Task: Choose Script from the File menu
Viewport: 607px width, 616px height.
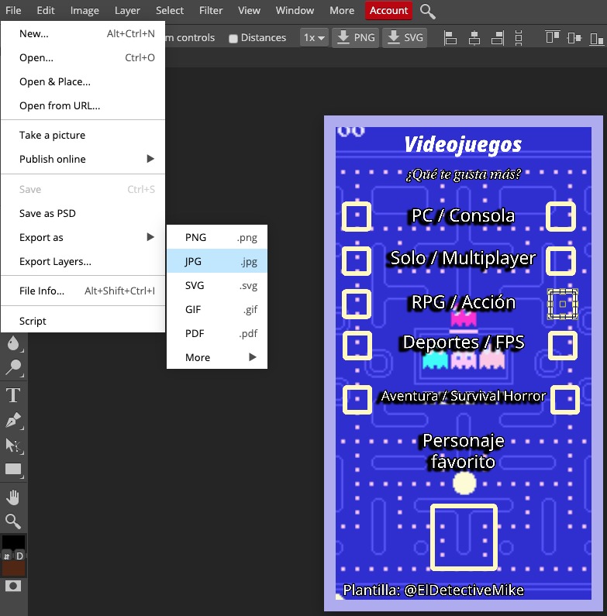Action: click(83, 321)
